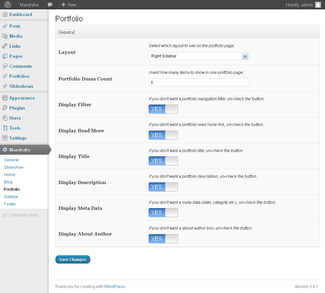Open the comments bubble icon in admin bar
The image size is (325, 293).
pyautogui.click(x=50, y=5)
